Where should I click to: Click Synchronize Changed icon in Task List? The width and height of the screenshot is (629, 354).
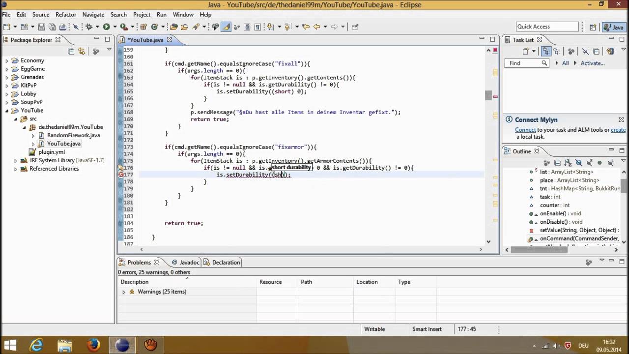pyautogui.click(x=609, y=51)
